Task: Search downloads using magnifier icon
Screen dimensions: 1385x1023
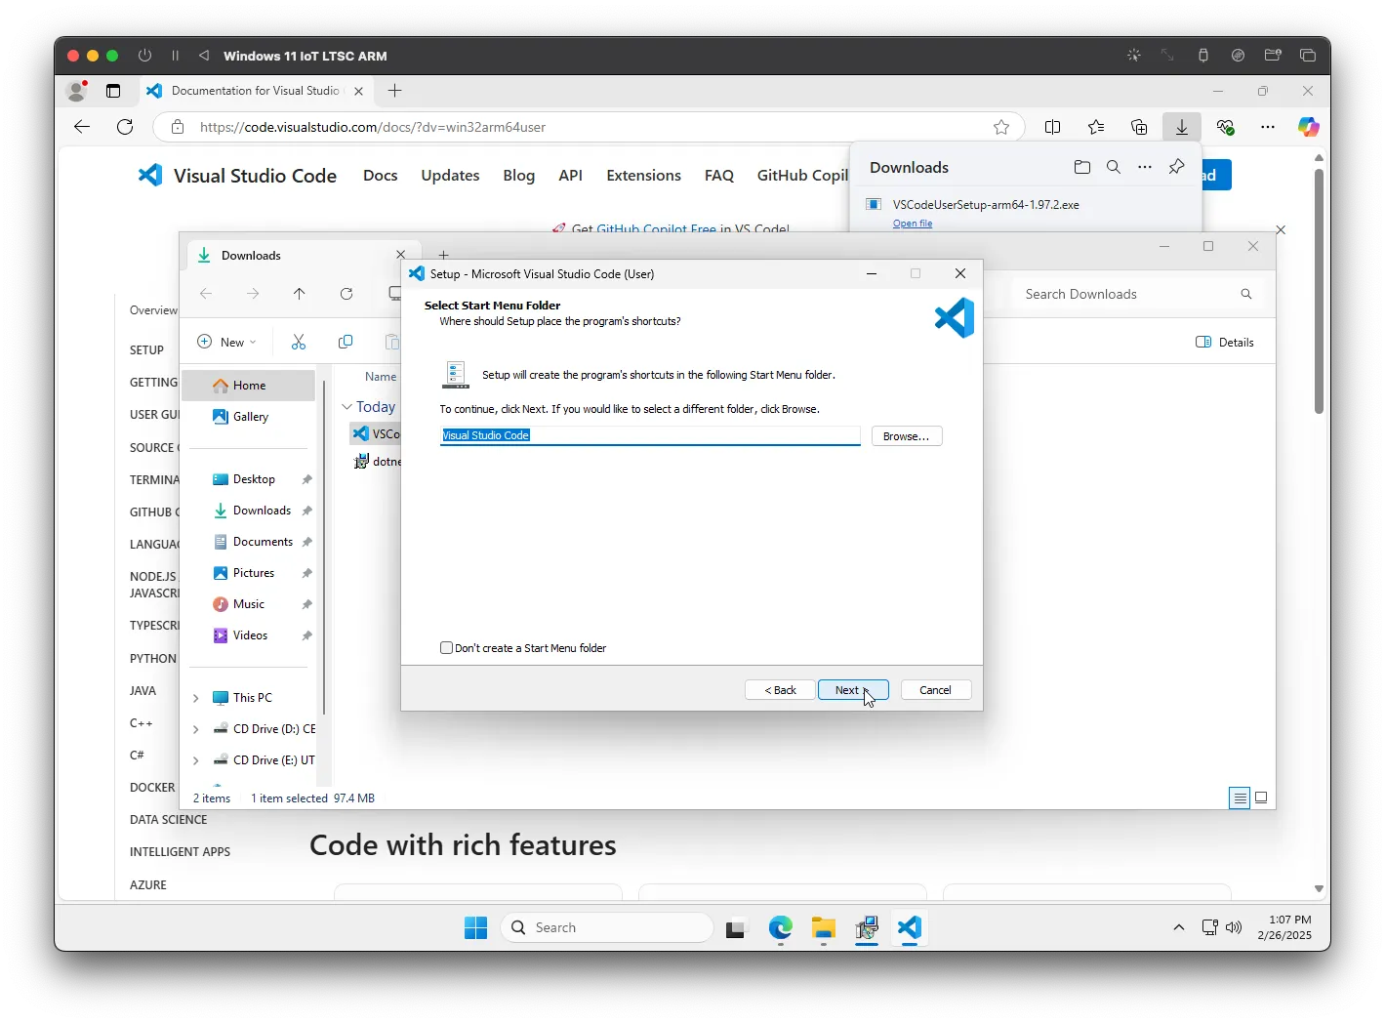Action: (x=1113, y=167)
